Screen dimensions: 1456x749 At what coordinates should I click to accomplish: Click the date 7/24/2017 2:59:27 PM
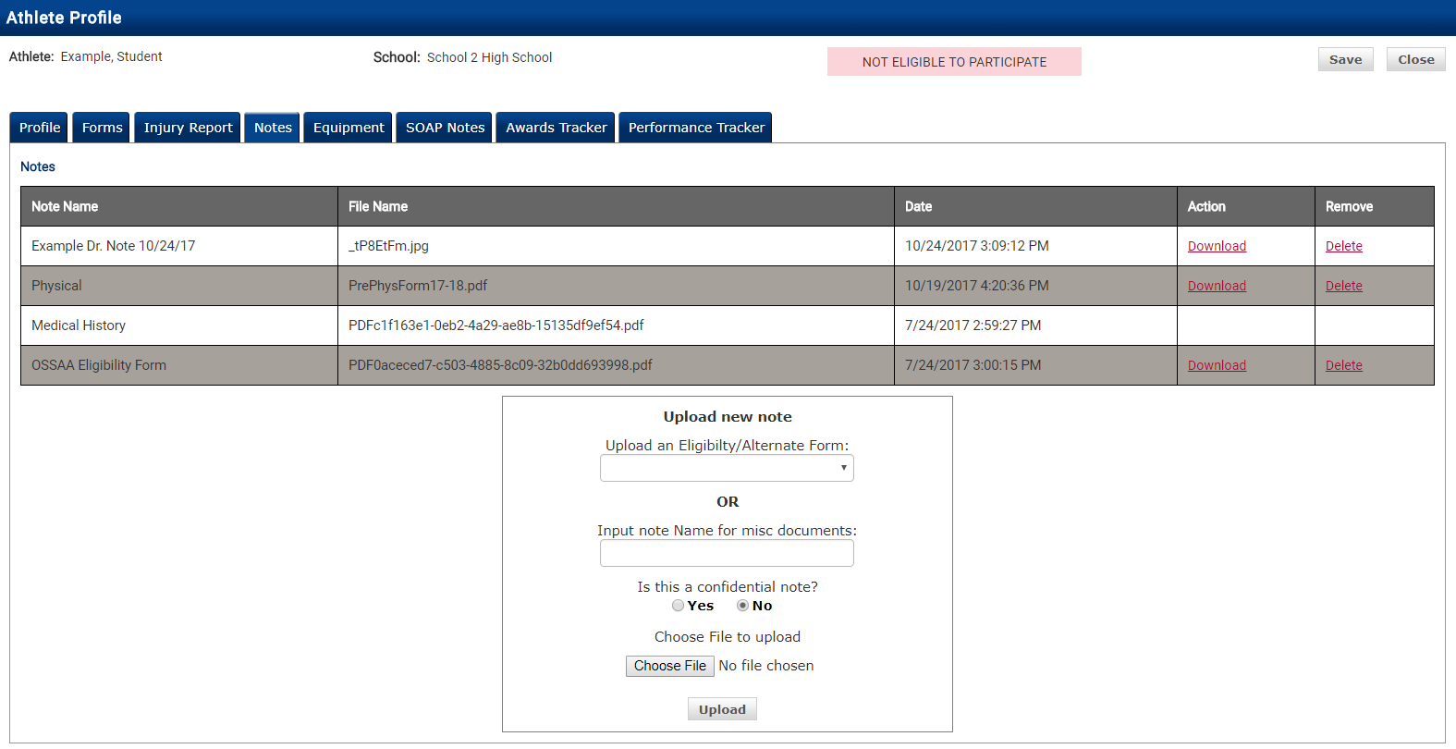[973, 325]
